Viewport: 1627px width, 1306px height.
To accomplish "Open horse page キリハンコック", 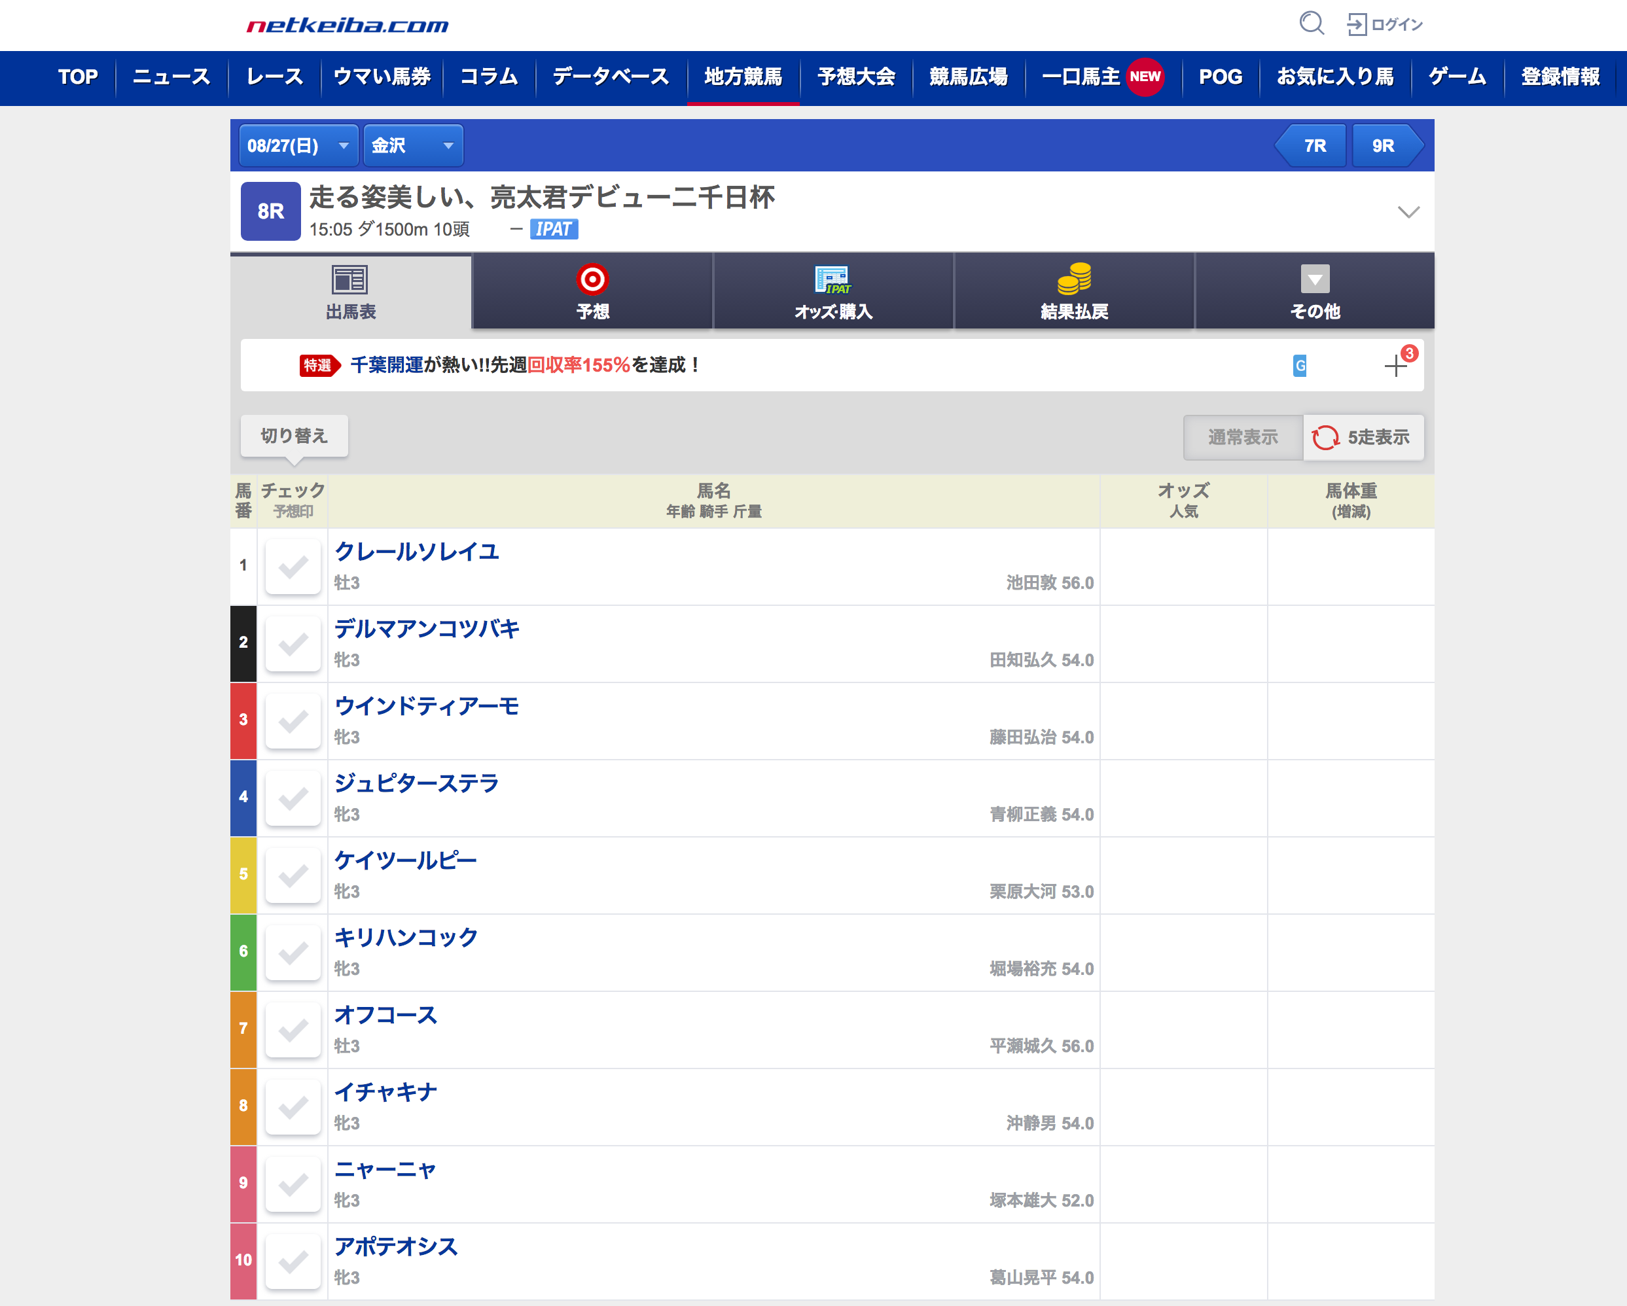I will [x=406, y=938].
